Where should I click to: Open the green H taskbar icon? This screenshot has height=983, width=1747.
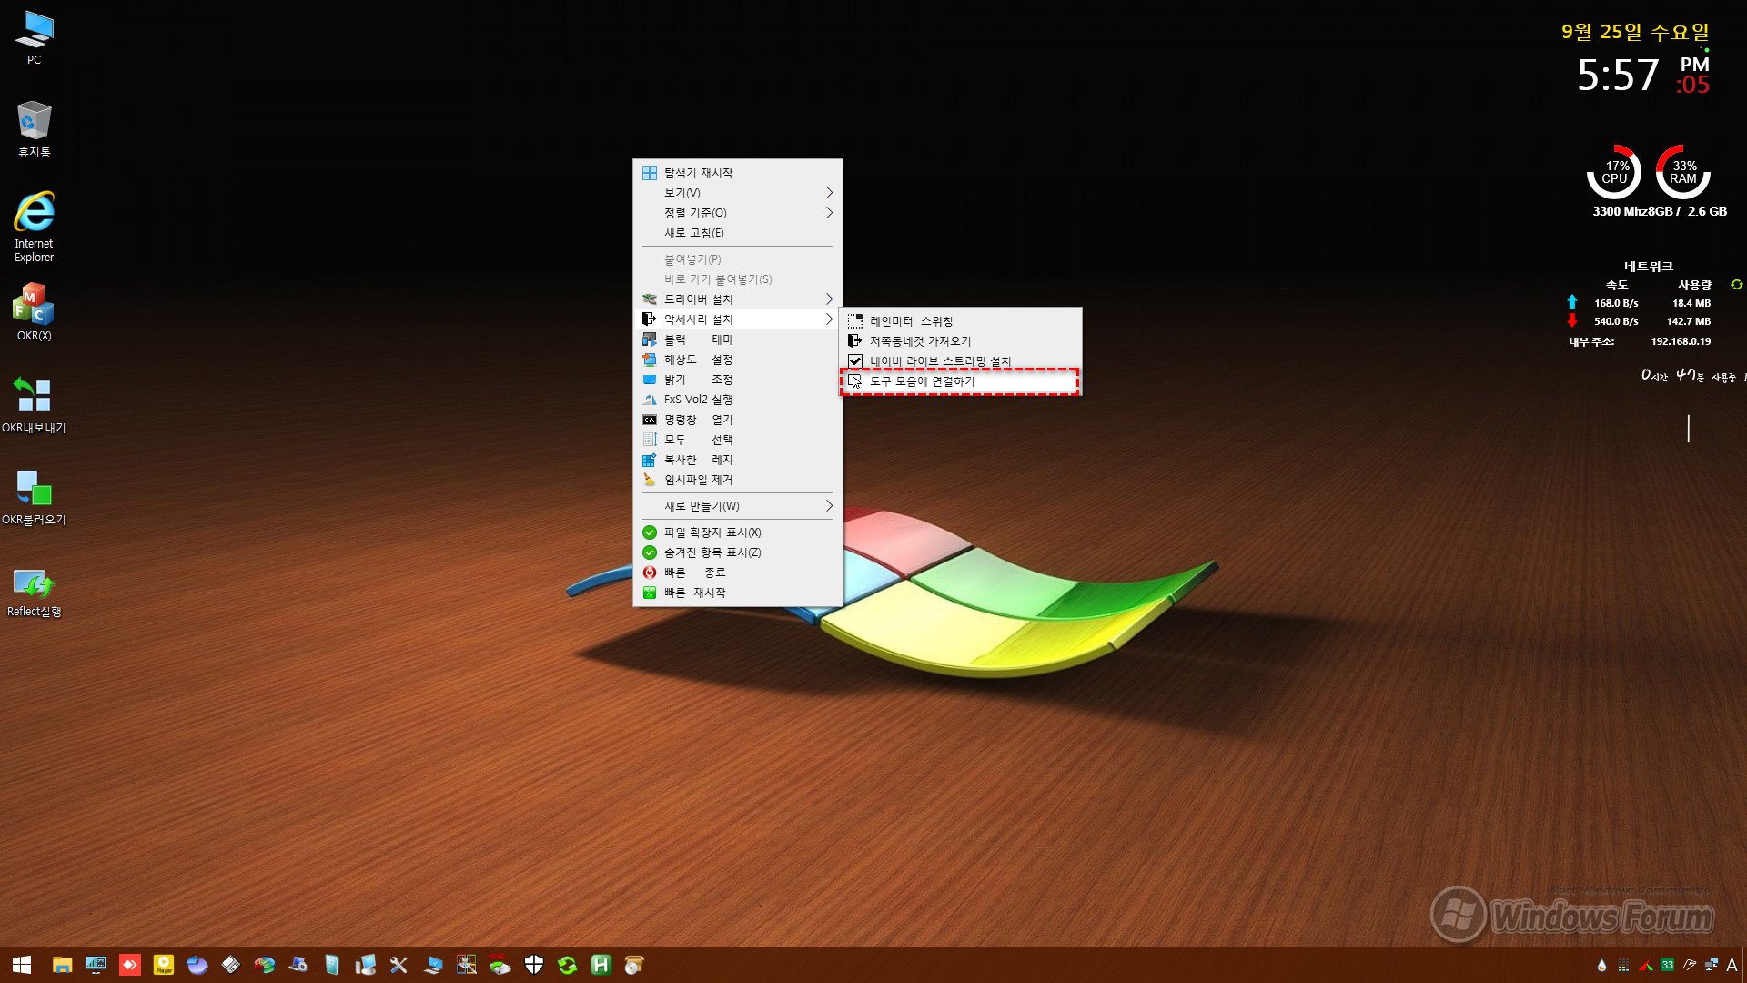pyautogui.click(x=601, y=965)
